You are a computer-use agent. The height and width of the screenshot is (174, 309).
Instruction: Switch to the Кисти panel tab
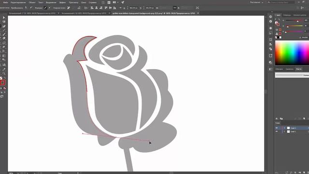[x=298, y=69]
